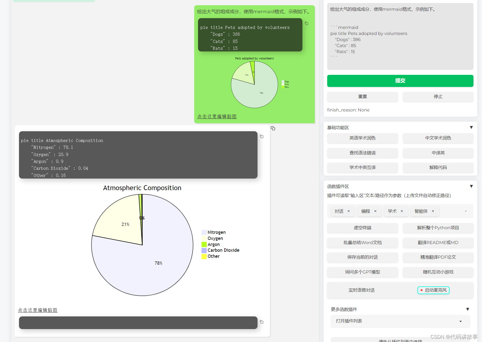Viewport: 482px width, 342px height.
Task: Toggle the 启动麦克风 microphone button
Action: (x=433, y=290)
